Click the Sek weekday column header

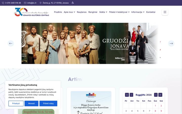coord(161,101)
